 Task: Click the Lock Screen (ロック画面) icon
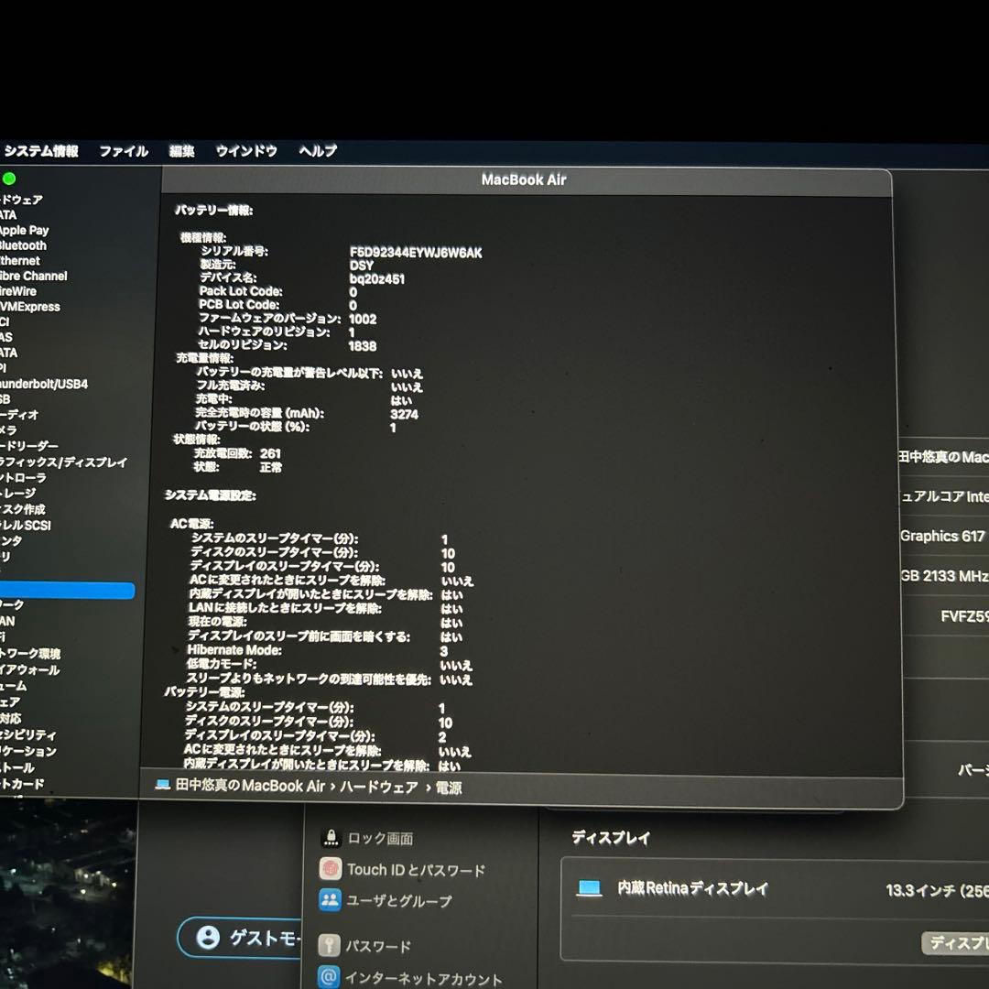(x=330, y=838)
